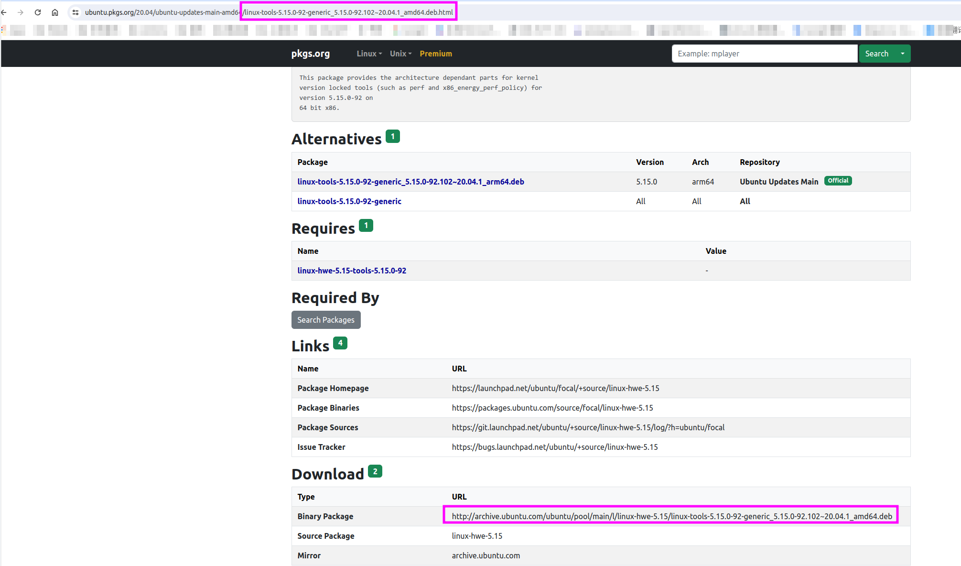Click the Package Binaries packages.ubuntu.com URL
The image size is (961, 566).
(552, 408)
